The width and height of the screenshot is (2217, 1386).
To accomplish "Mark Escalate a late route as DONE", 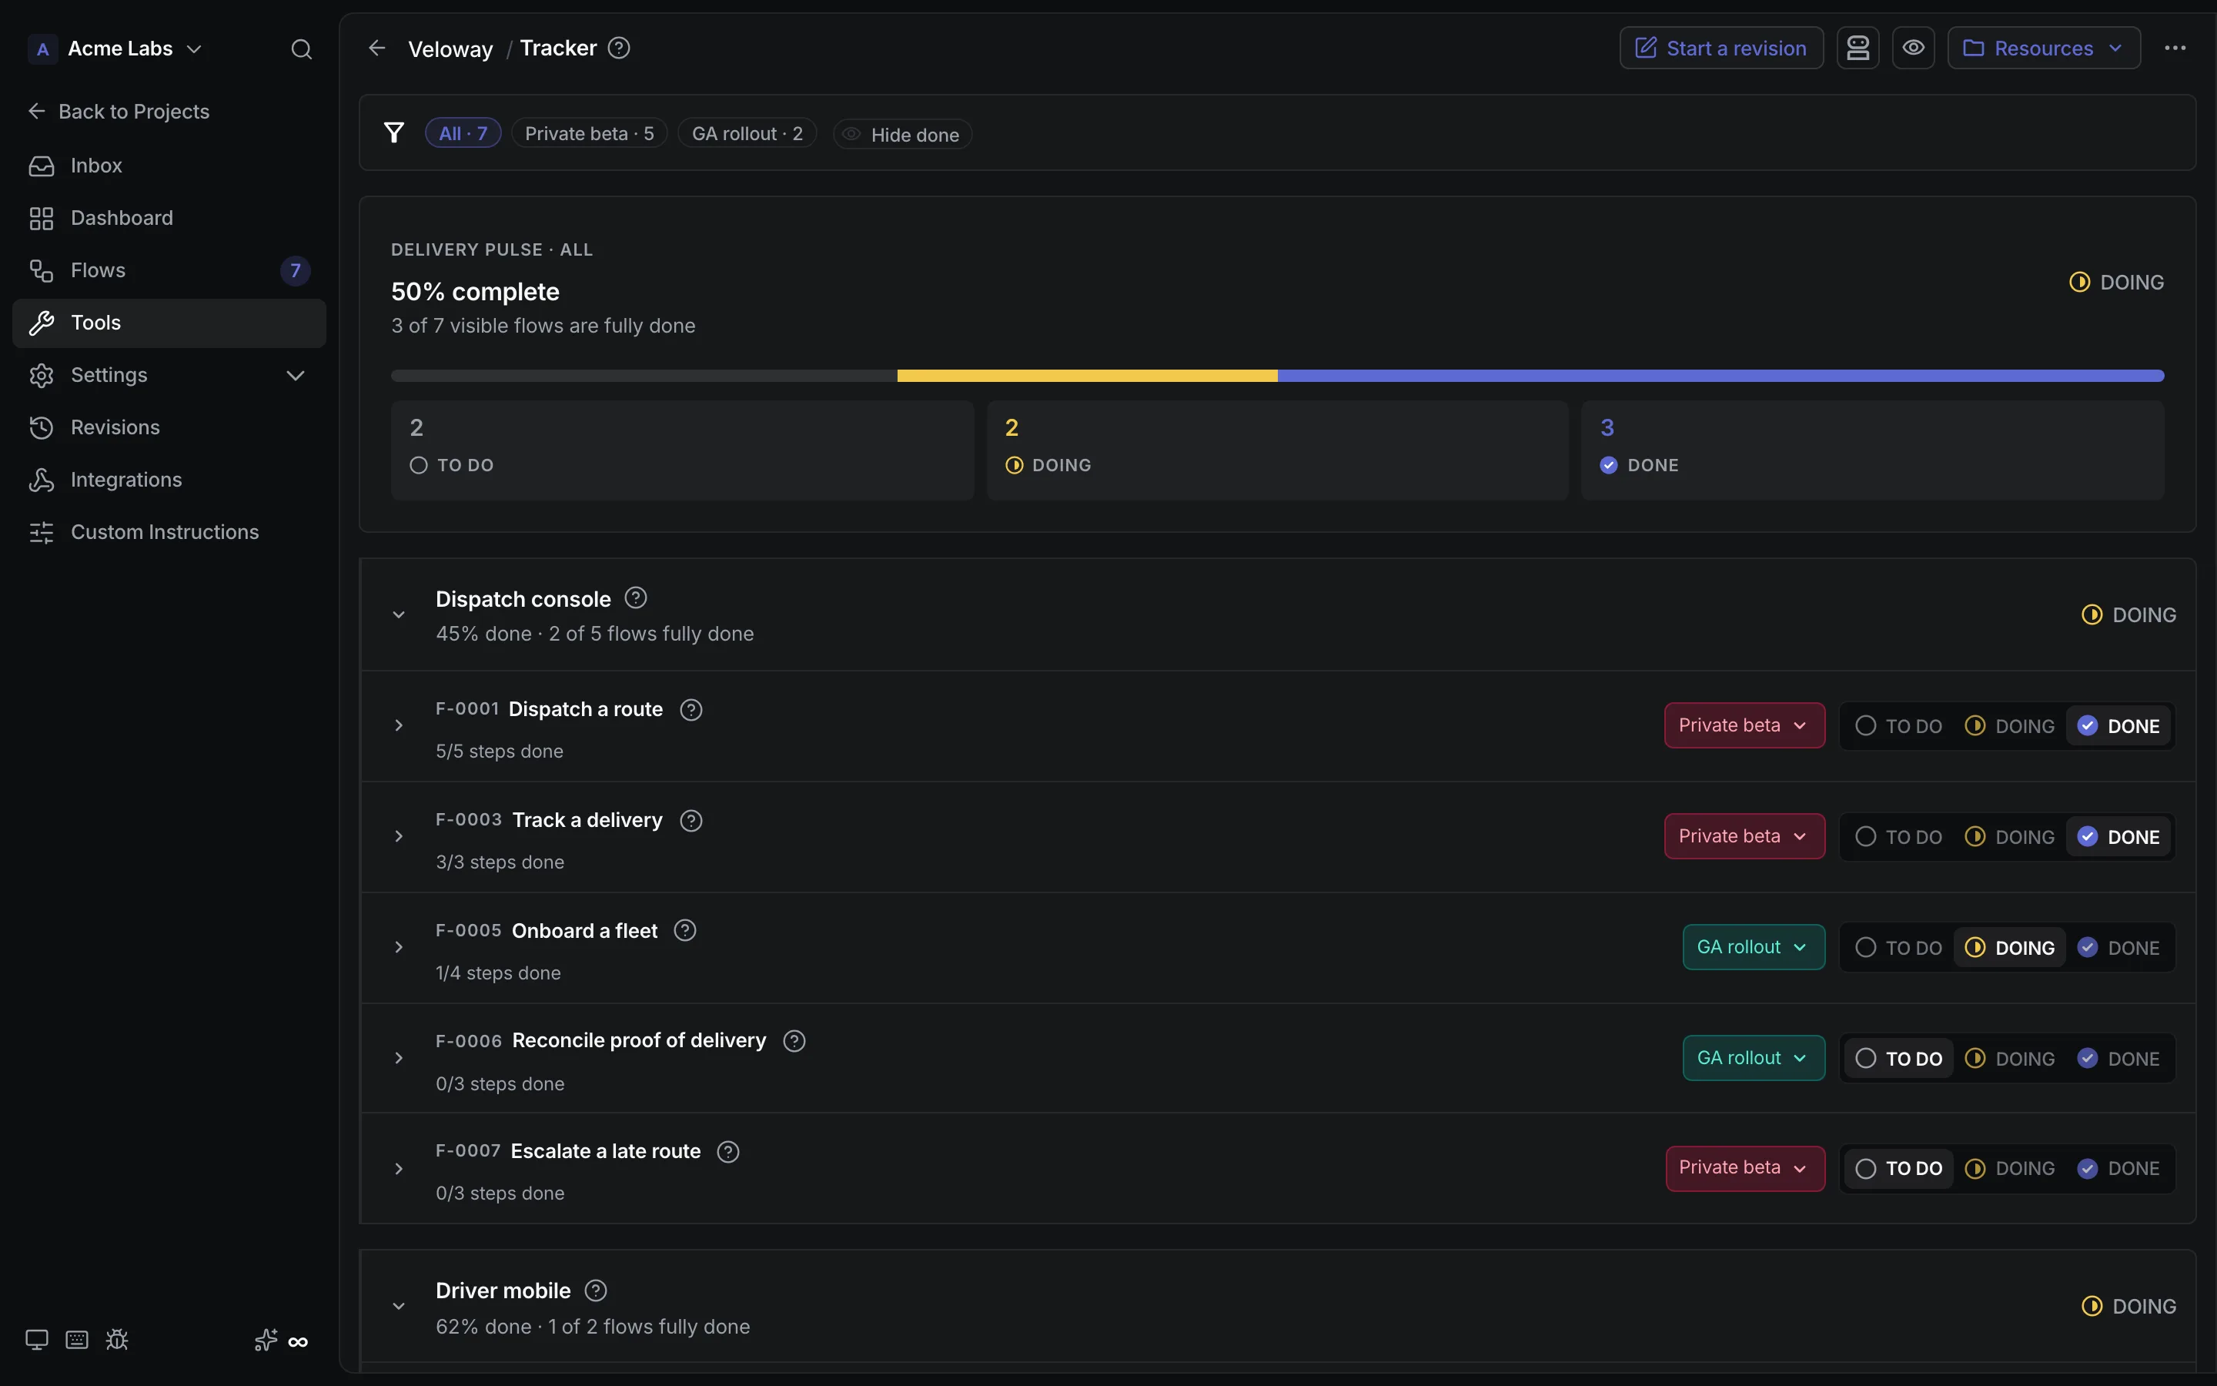I will pos(2119,1169).
